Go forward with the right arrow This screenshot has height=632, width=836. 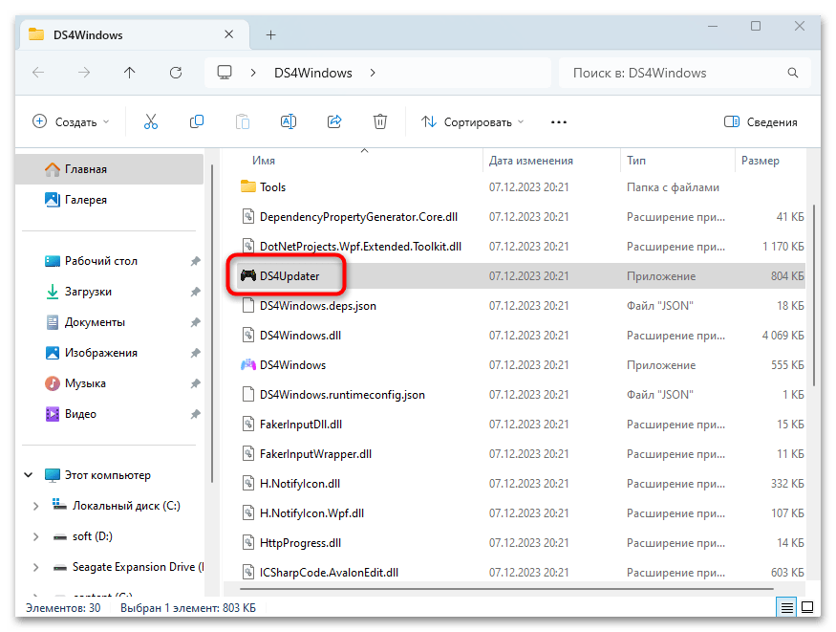84,73
